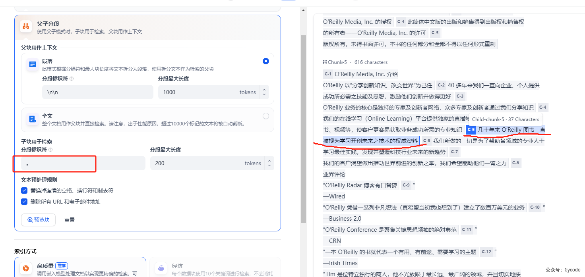
Task: Click the —Business 2.0 attribution line
Action: click(342, 219)
